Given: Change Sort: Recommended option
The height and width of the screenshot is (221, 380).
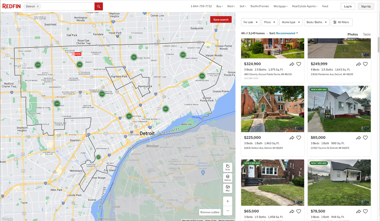Looking at the screenshot, I should (x=287, y=33).
